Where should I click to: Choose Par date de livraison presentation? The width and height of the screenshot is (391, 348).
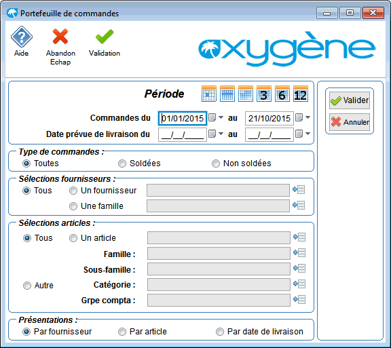click(220, 332)
